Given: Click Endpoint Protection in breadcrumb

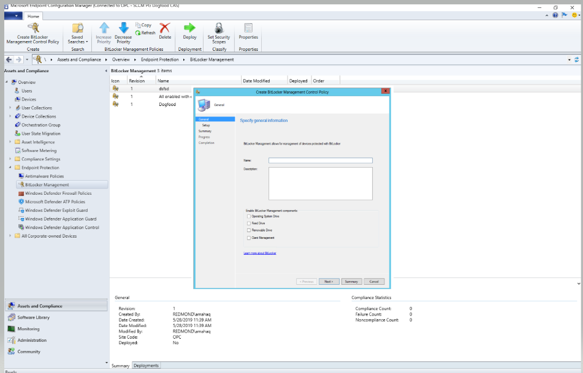Looking at the screenshot, I should pos(160,59).
